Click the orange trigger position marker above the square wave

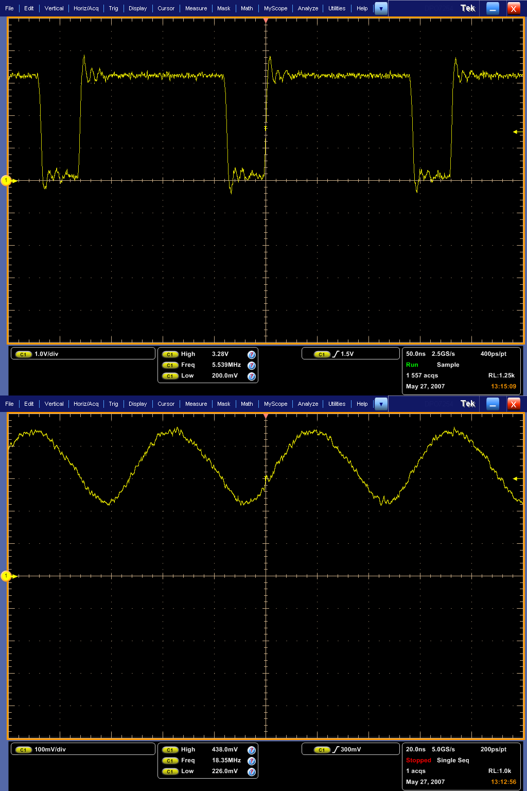tap(266, 20)
